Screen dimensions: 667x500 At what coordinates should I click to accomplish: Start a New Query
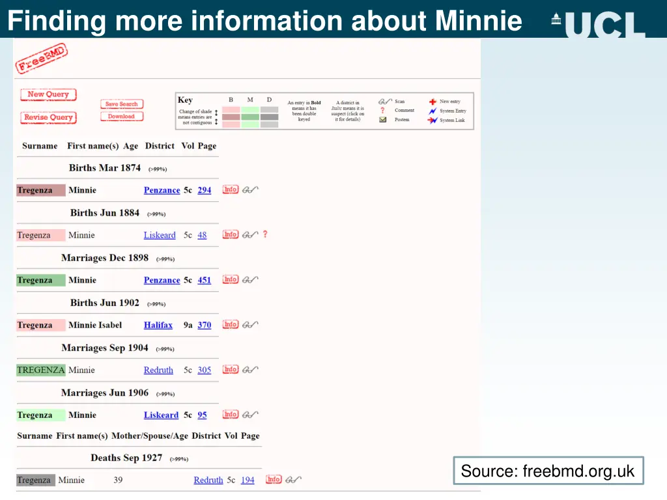coord(48,94)
